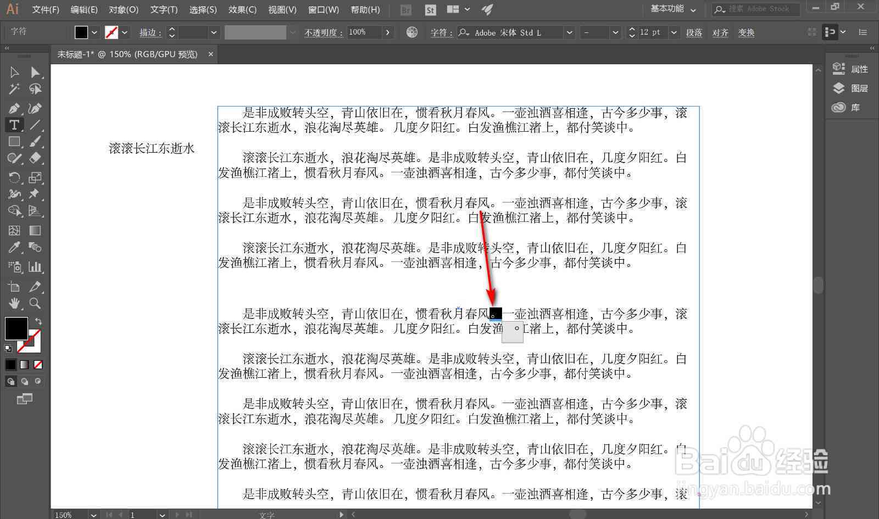
Task: Select the Symbol Sprayer tool
Action: coord(14,267)
